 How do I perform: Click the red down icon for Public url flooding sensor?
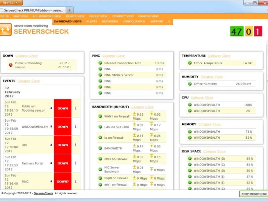11,65
